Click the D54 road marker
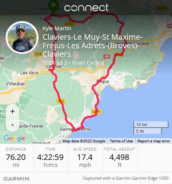The width and height of the screenshot is (172, 184). 38,54
